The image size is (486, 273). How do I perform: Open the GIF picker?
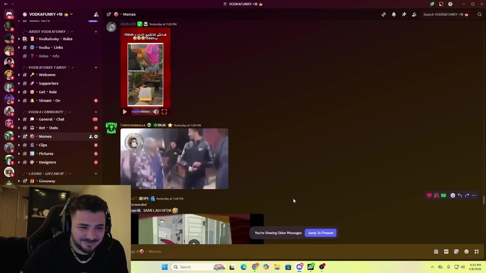coord(446,251)
